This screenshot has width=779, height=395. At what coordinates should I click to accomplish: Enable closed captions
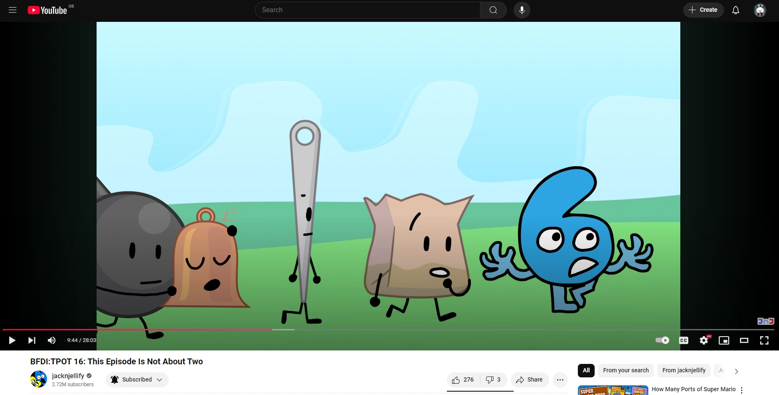tap(683, 340)
